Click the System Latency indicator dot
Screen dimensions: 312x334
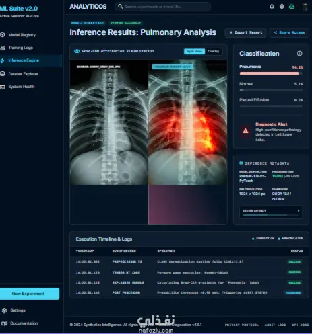point(299,210)
